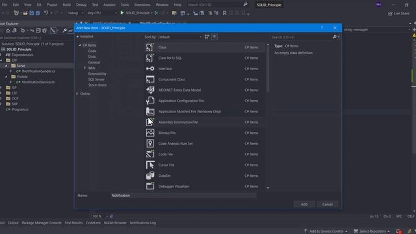Click the main toolbar search magnifier
The height and width of the screenshot is (234, 416).
246,5
